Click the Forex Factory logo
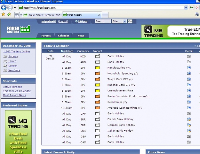Image resolution: width=200 pixels, height=154 pixels. tap(19, 29)
